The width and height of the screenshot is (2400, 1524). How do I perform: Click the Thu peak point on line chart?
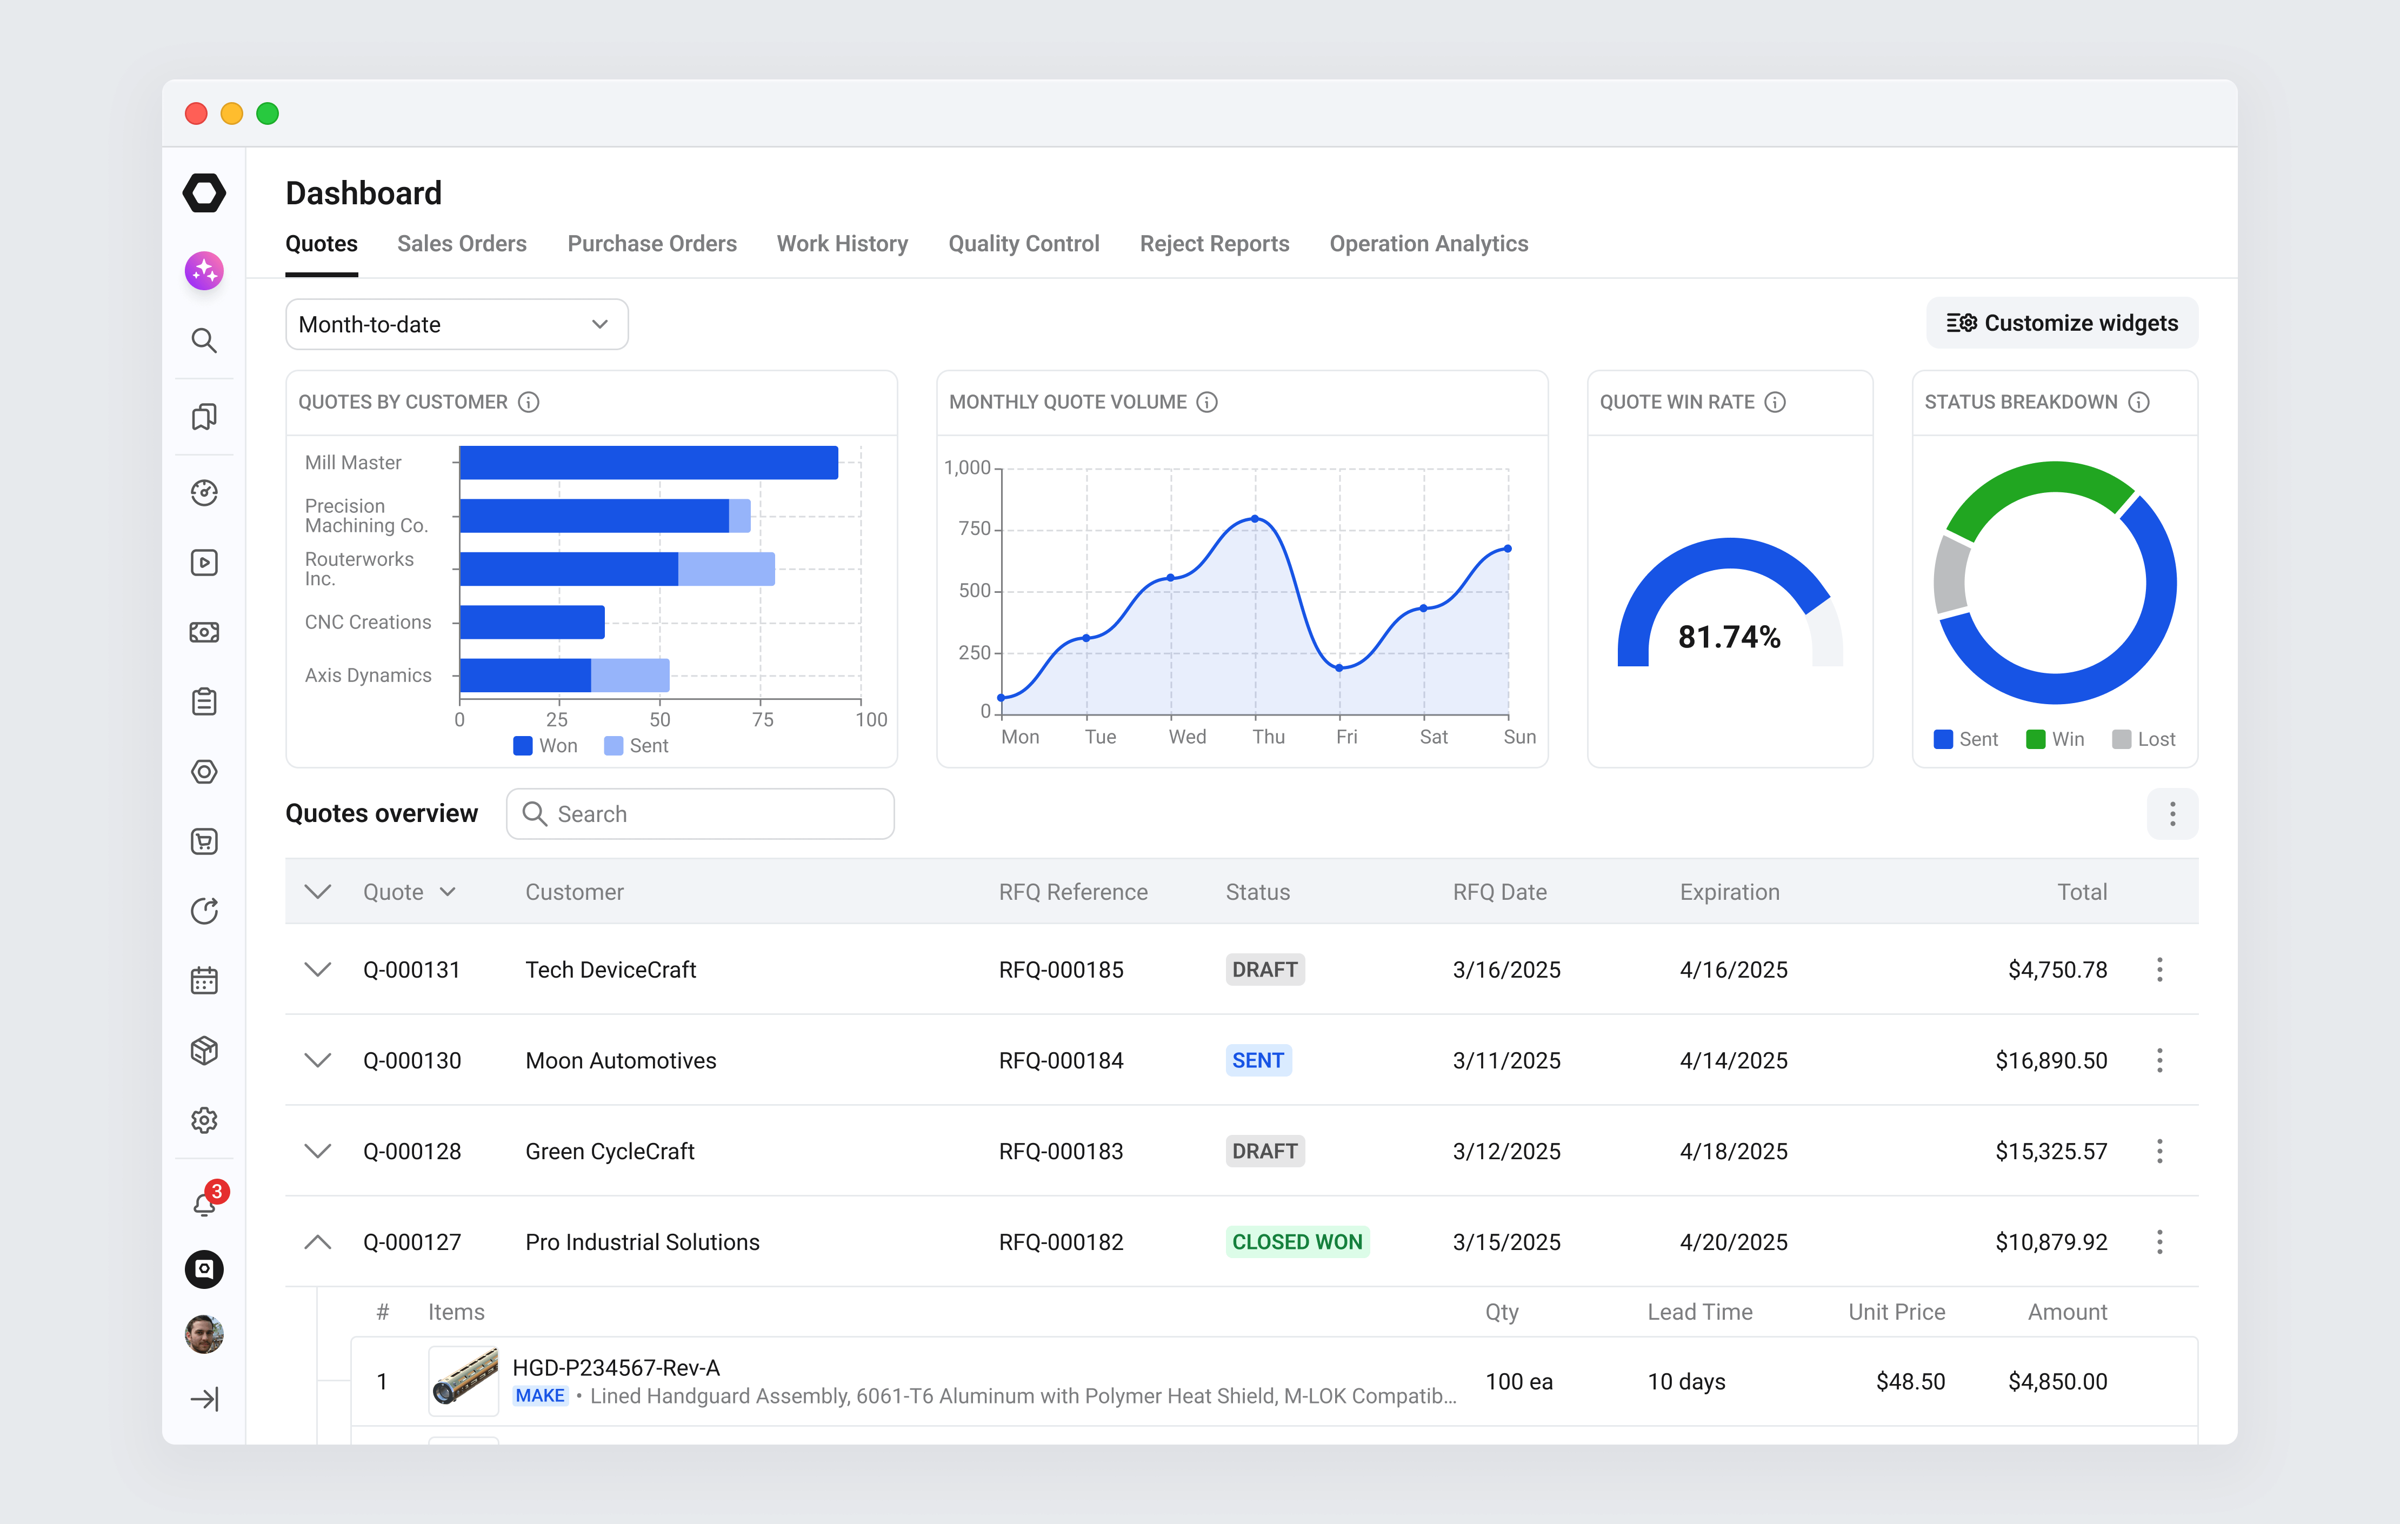[1255, 518]
